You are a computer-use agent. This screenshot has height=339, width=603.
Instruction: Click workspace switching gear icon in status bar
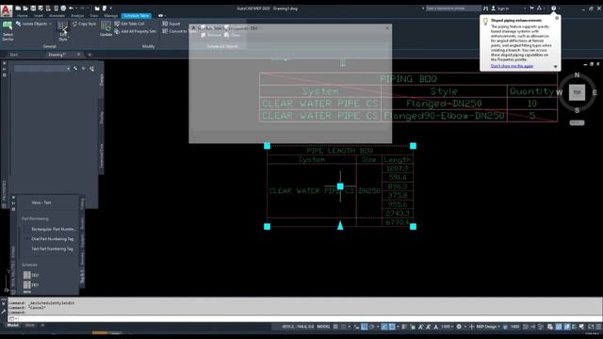pos(459,327)
